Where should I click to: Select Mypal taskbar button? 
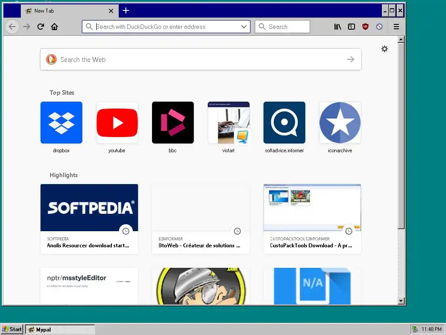pyautogui.click(x=60, y=330)
